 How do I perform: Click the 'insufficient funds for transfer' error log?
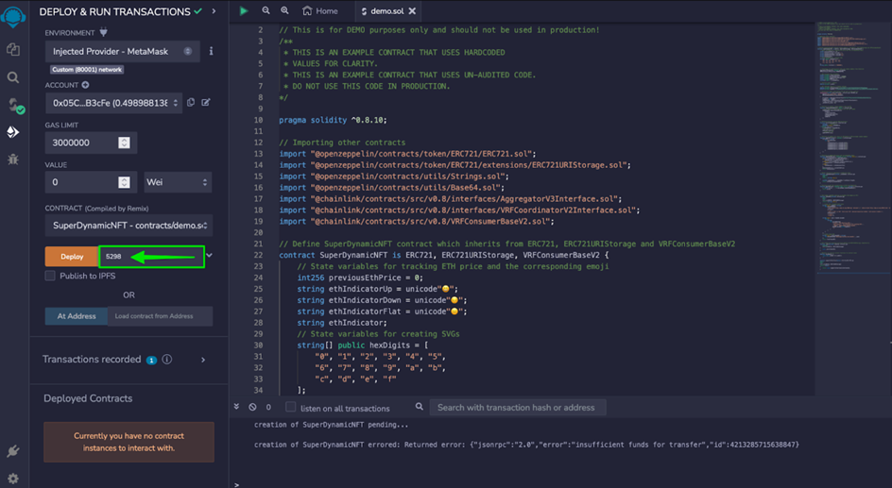(526, 445)
